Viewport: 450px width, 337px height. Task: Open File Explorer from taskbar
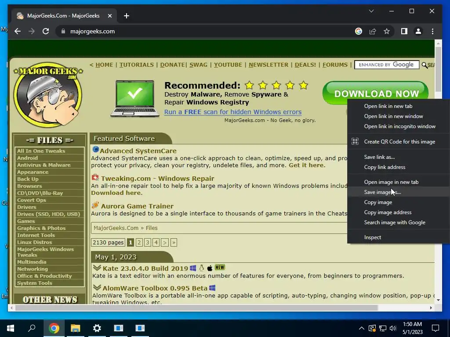76,328
